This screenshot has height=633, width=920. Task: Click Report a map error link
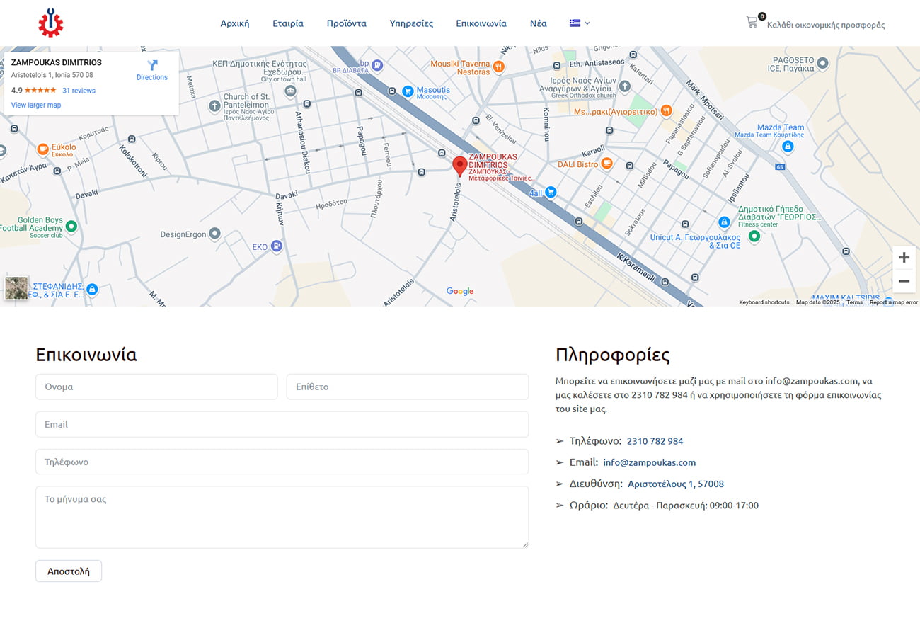pos(893,302)
